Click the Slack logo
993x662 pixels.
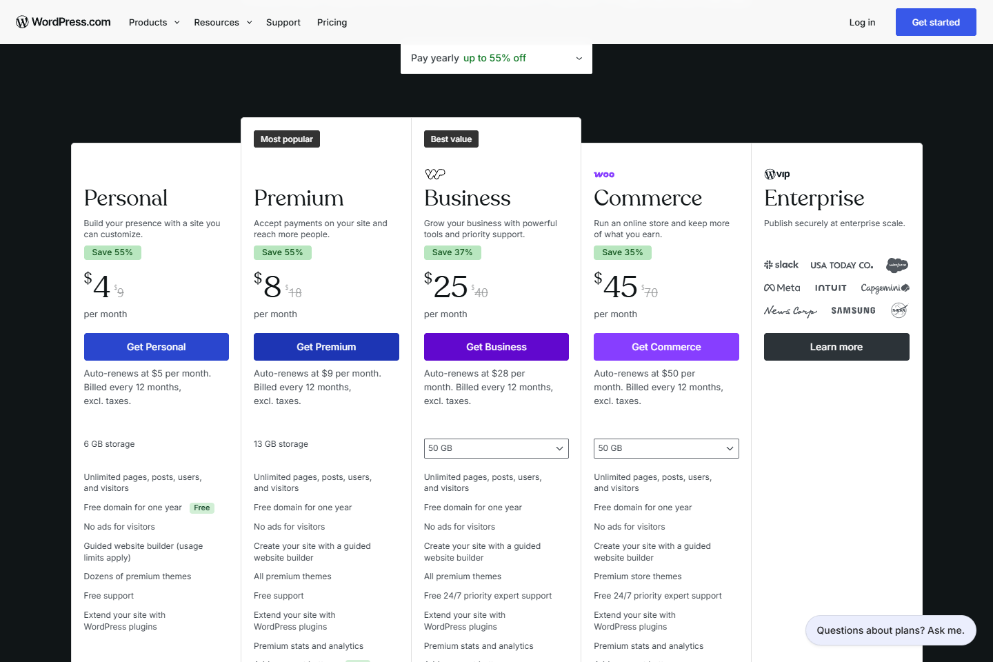coord(781,265)
